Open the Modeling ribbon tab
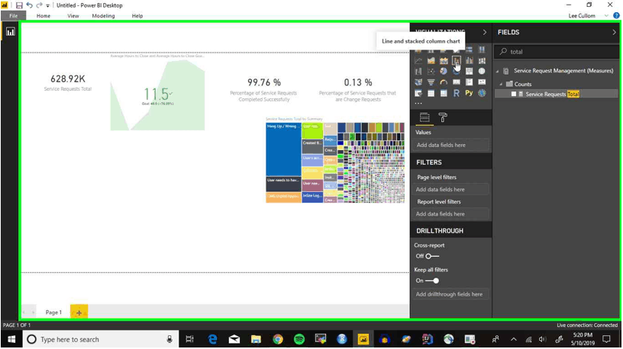The width and height of the screenshot is (623, 349). tap(103, 16)
